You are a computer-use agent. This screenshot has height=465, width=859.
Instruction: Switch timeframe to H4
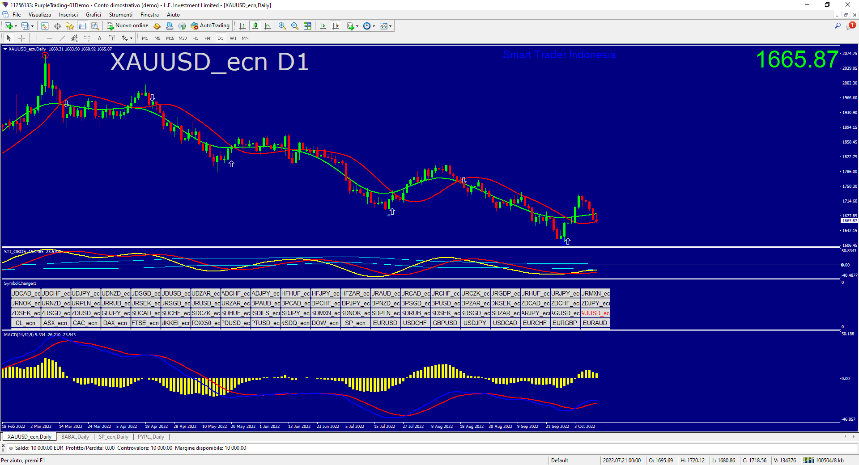pos(208,38)
